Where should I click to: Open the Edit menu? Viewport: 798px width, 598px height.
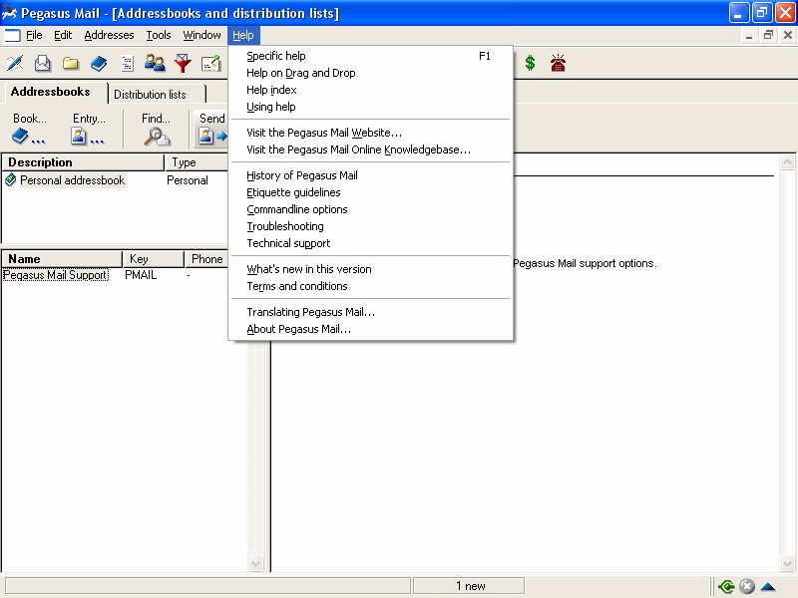point(63,35)
